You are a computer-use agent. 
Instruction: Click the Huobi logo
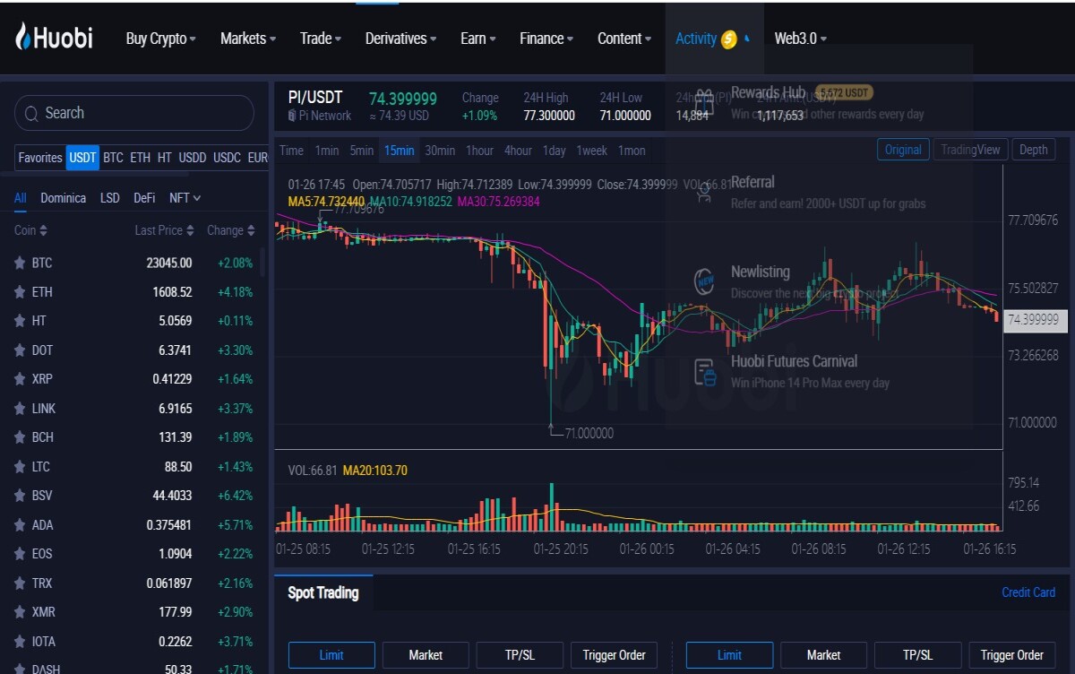54,38
